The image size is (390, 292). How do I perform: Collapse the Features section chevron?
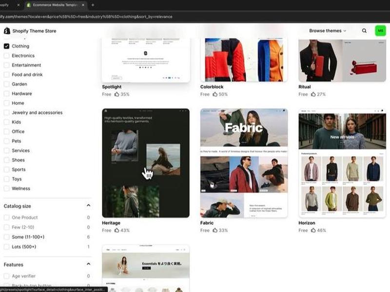pyautogui.click(x=88, y=264)
